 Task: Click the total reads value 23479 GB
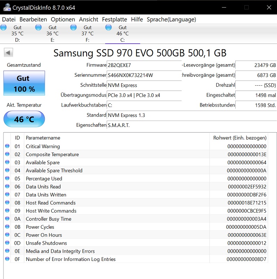click(256, 65)
